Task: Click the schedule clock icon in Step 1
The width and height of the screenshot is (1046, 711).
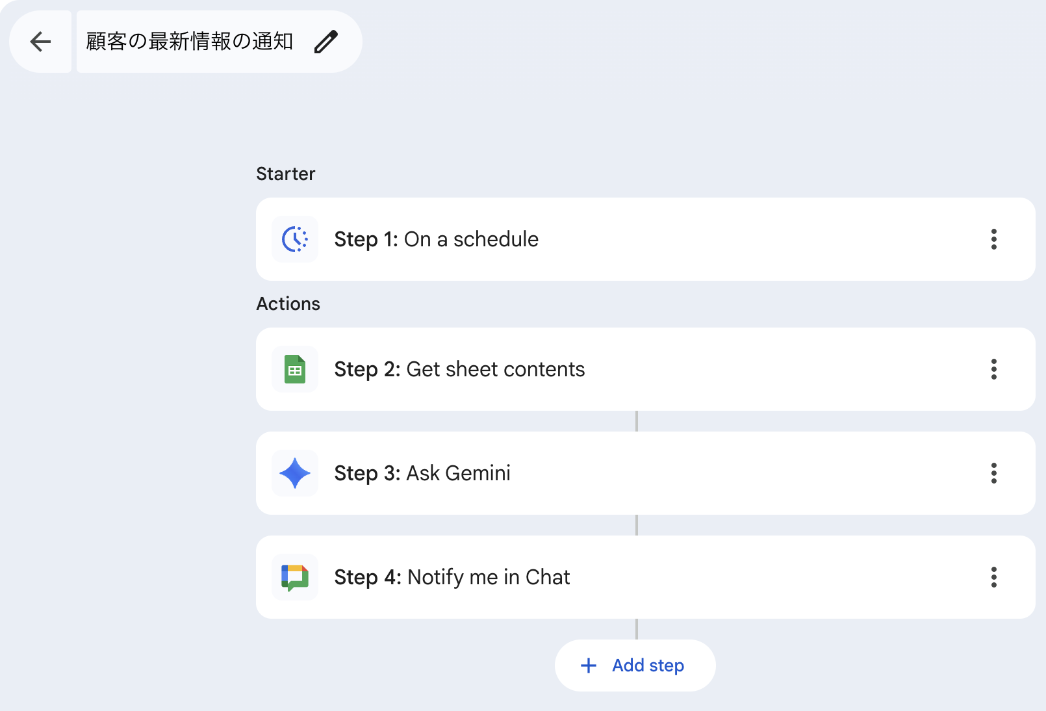Action: tap(295, 239)
